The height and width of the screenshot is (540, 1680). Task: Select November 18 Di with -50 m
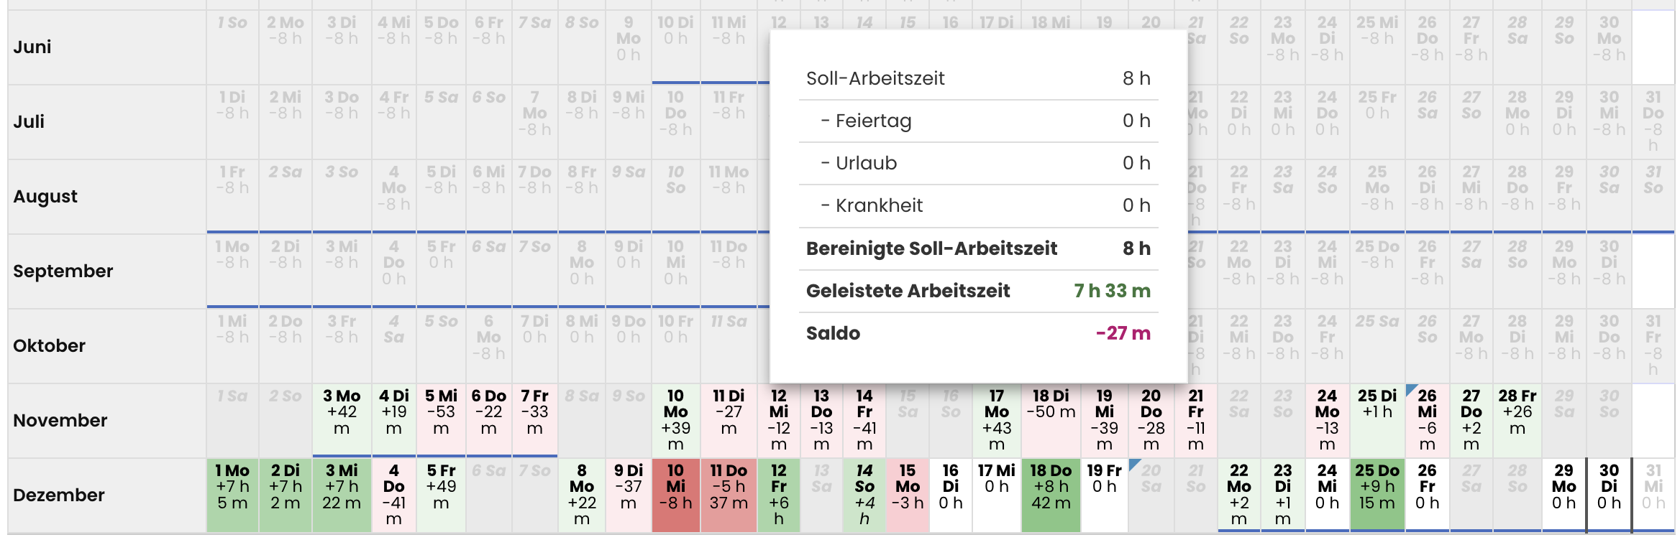1051,420
